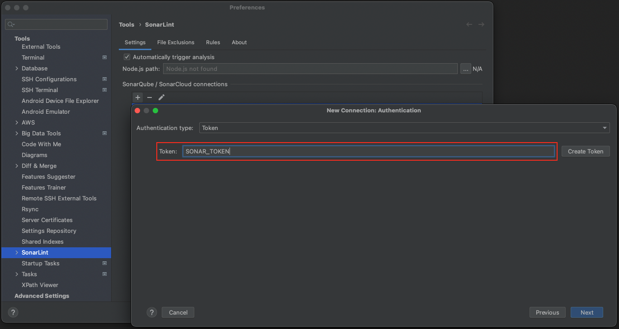This screenshot has height=329, width=619.
Task: Click the Next button
Action: tap(586, 312)
